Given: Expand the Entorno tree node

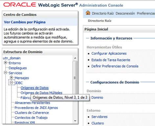Looking at the screenshot, I should (x=5, y=63).
